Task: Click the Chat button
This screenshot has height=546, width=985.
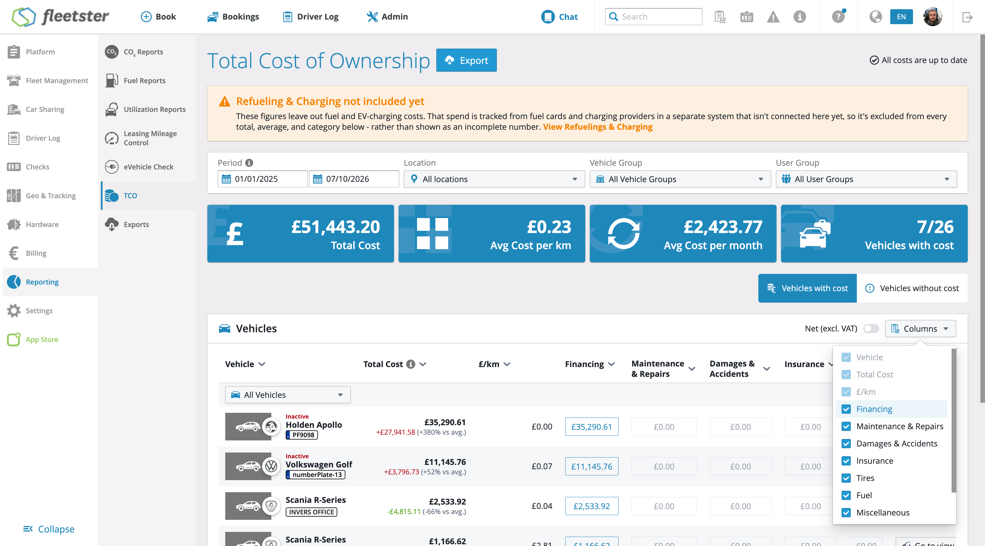Action: click(x=559, y=17)
